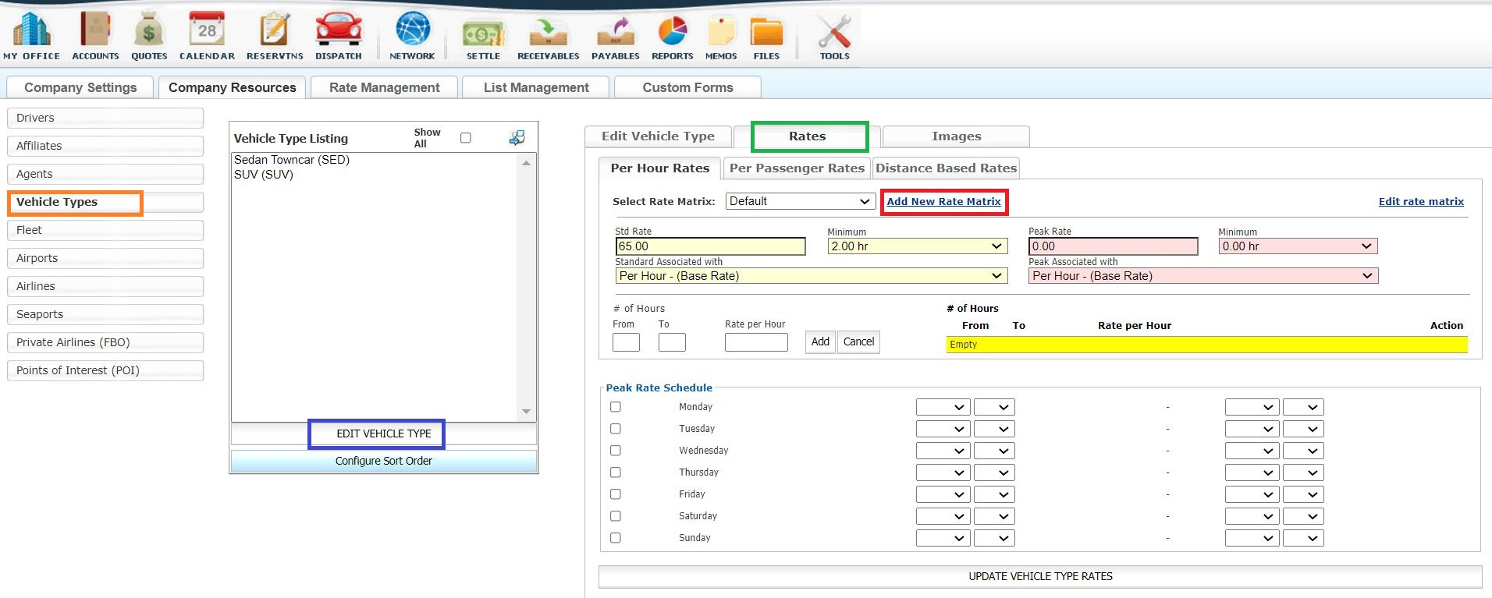Enable the Friday peak rate checkbox
Screen dimensions: 1492x598
pos(616,494)
